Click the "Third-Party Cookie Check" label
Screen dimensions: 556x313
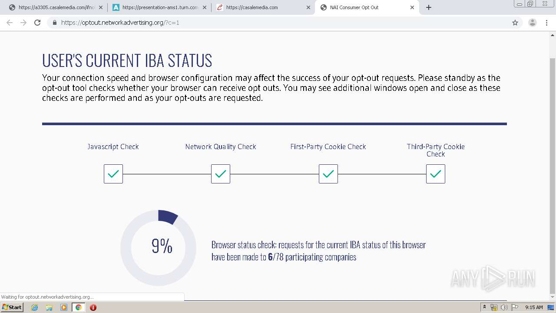coord(436,150)
